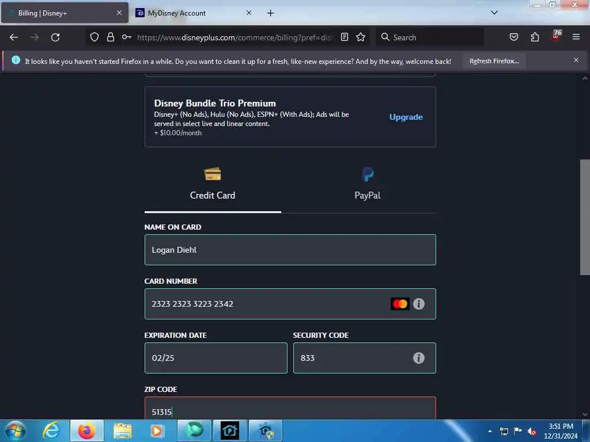Click the Firefox taskbar icon
This screenshot has height=442, width=590.
pyautogui.click(x=87, y=430)
